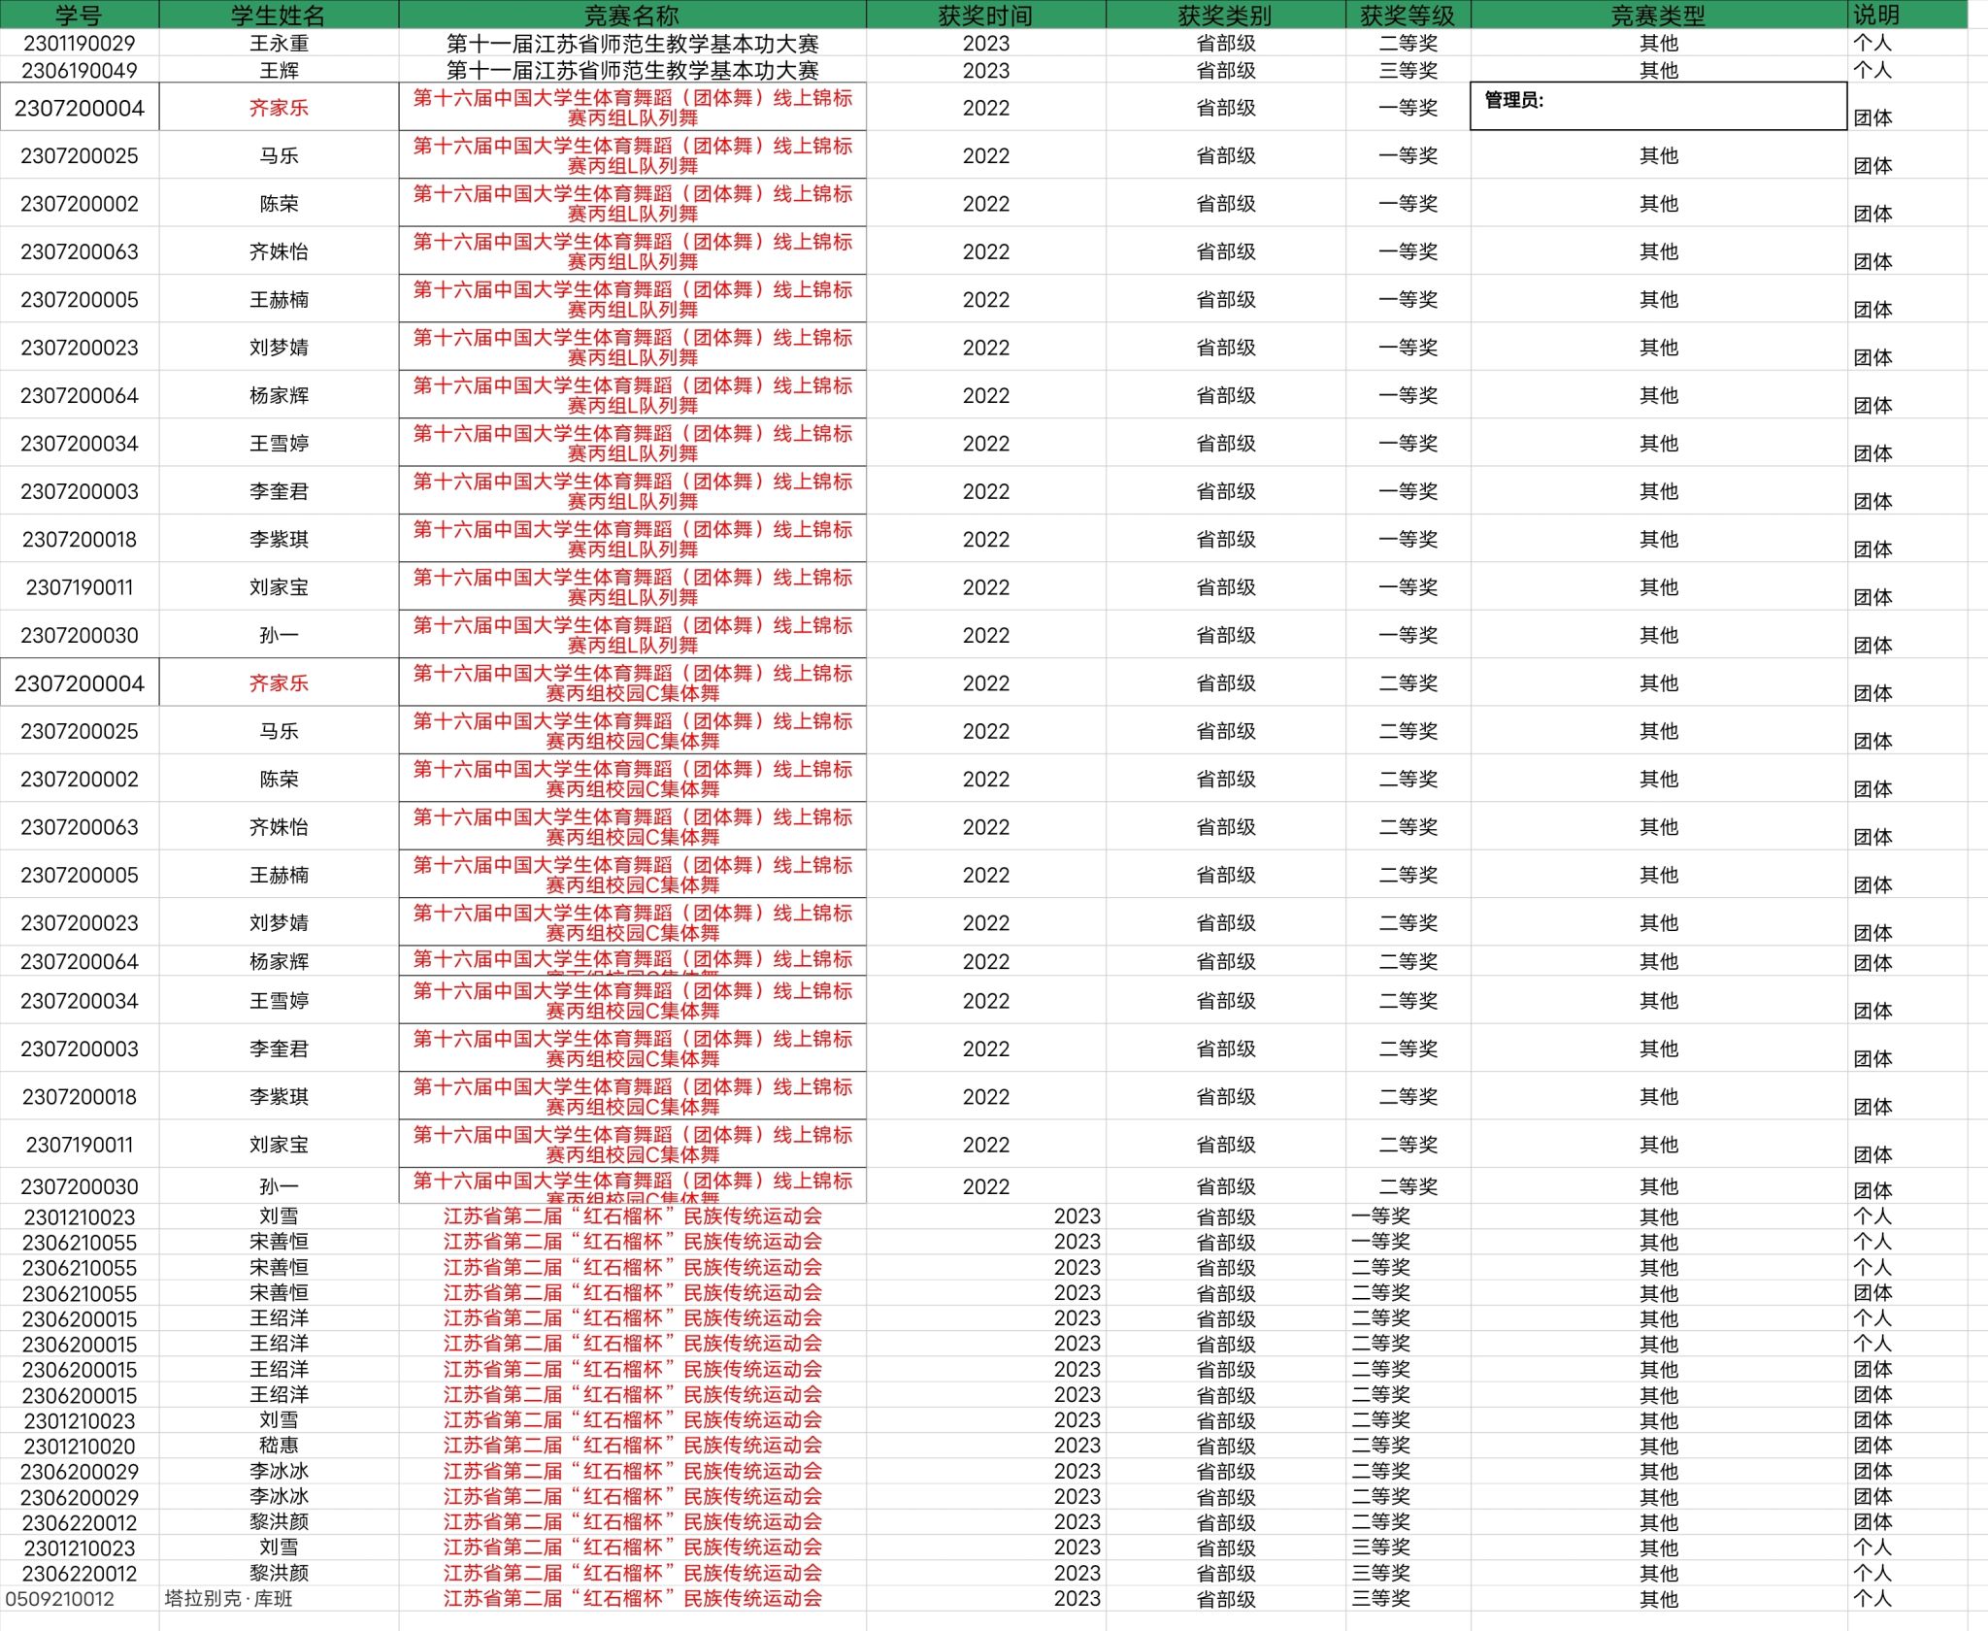Select the 王永重 name cell
Viewport: 1988px width, 1631px height.
coord(278,43)
